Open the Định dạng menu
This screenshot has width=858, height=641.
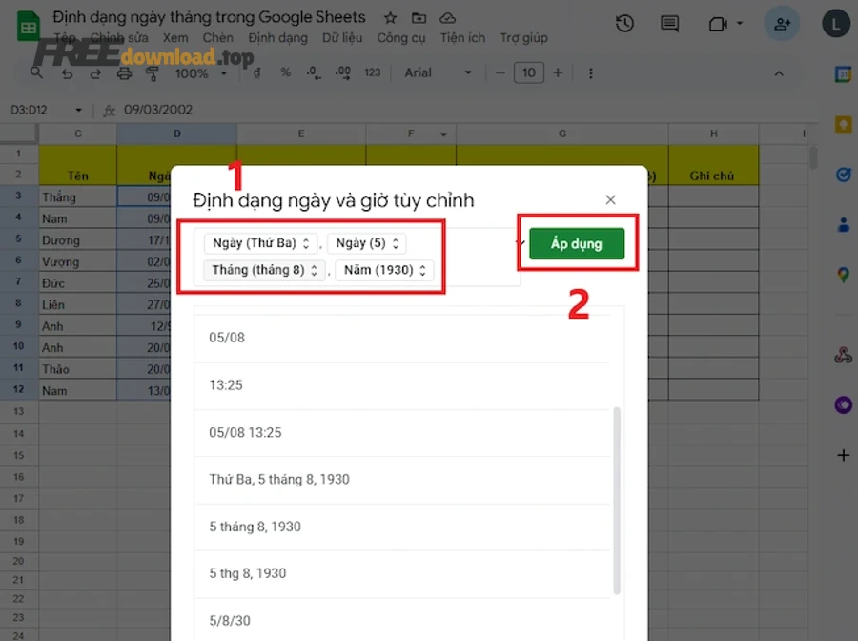[278, 38]
